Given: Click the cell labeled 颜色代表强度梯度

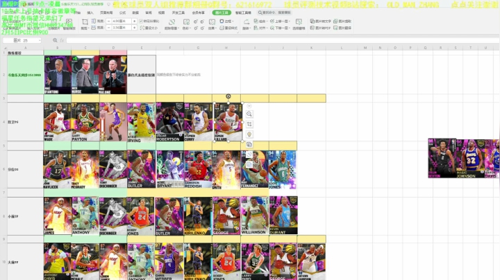Looking at the screenshot, I should (x=141, y=75).
